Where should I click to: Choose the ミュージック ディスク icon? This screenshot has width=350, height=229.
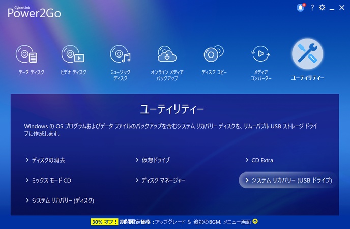point(120,54)
